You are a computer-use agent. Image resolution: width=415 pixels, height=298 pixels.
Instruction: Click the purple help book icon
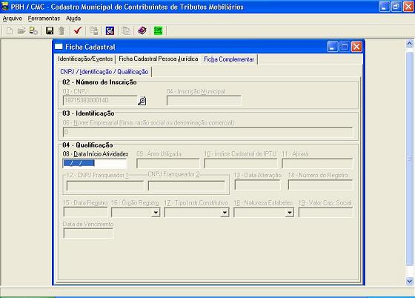[x=142, y=30]
